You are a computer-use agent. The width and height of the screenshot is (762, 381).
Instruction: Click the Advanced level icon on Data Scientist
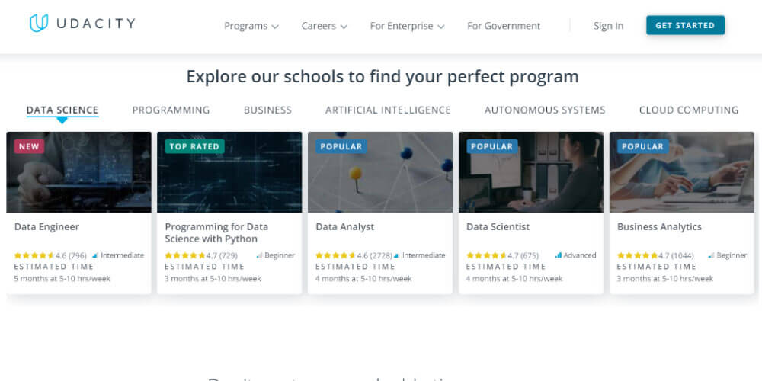click(559, 256)
